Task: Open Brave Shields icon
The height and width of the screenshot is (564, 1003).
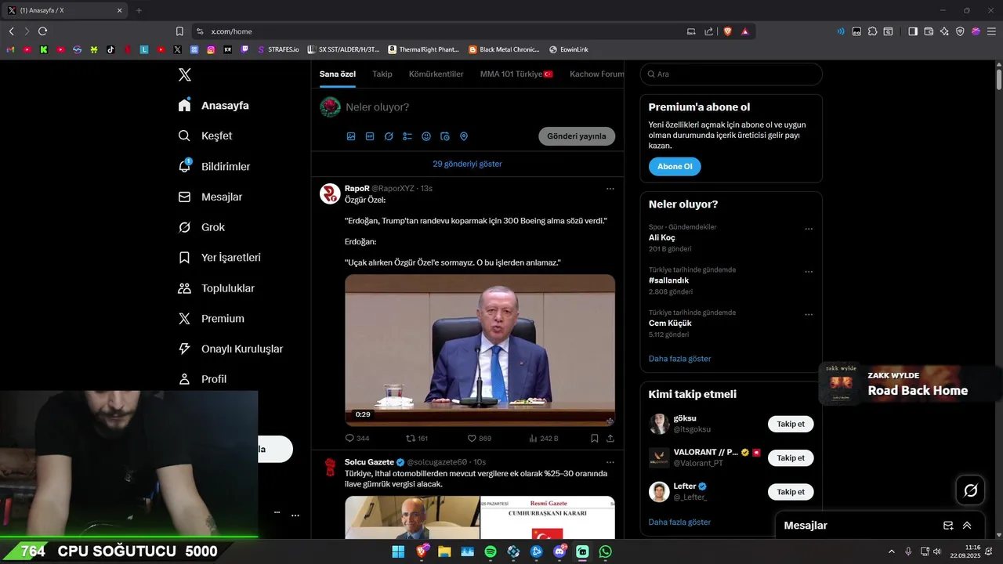Action: 727,31
